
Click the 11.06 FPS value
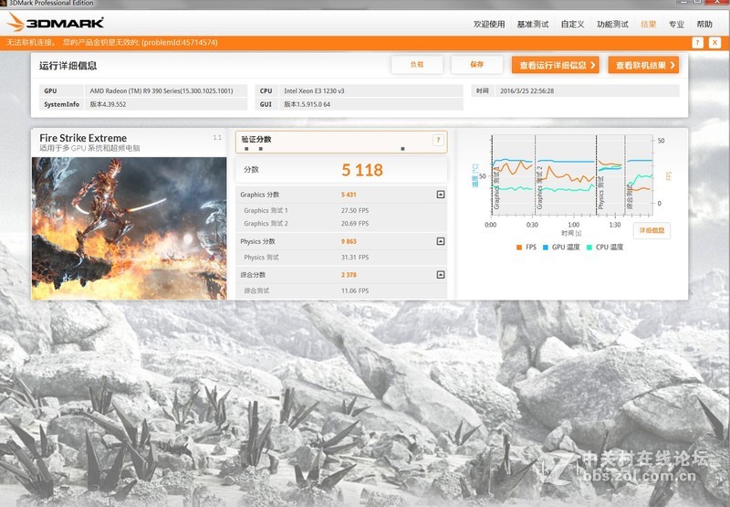point(355,290)
